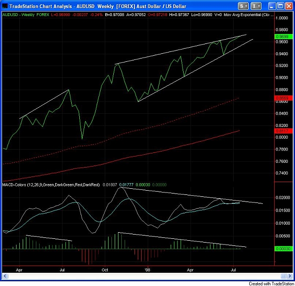Click the 'O=0.97218' open text
Image resolution: width=295 pixels, height=286 pixels.
click(x=158, y=15)
